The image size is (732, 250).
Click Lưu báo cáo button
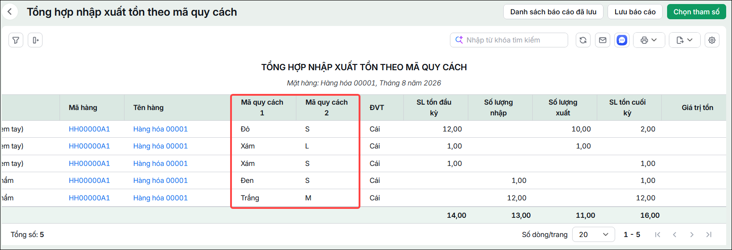point(635,12)
